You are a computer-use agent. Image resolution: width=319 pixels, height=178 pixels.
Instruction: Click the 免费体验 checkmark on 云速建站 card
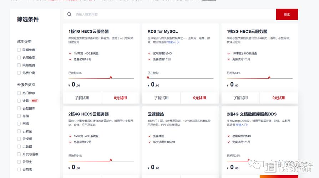click(x=149, y=136)
